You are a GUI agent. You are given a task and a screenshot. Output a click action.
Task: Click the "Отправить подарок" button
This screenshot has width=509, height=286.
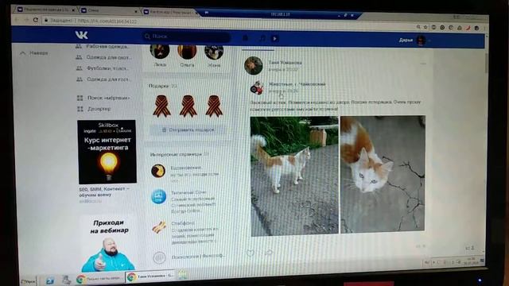[188, 129]
